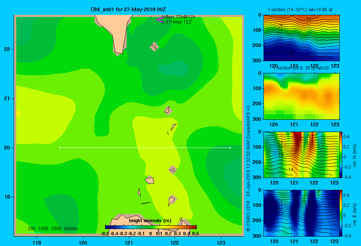The width and height of the screenshot is (361, 246).
Task: Click the vertical CSIRO BoM OceanMAPS copyright text
Action: pyautogui.click(x=248, y=169)
